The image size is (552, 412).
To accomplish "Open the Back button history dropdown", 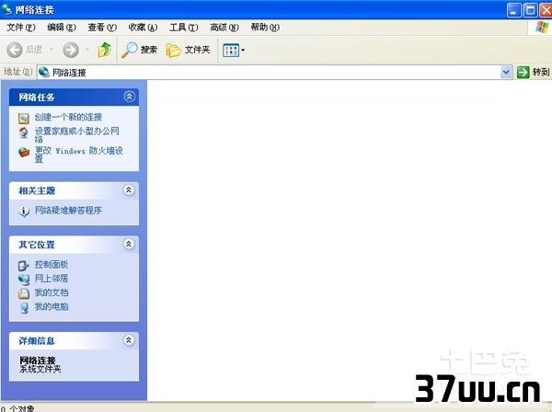I will coord(52,50).
